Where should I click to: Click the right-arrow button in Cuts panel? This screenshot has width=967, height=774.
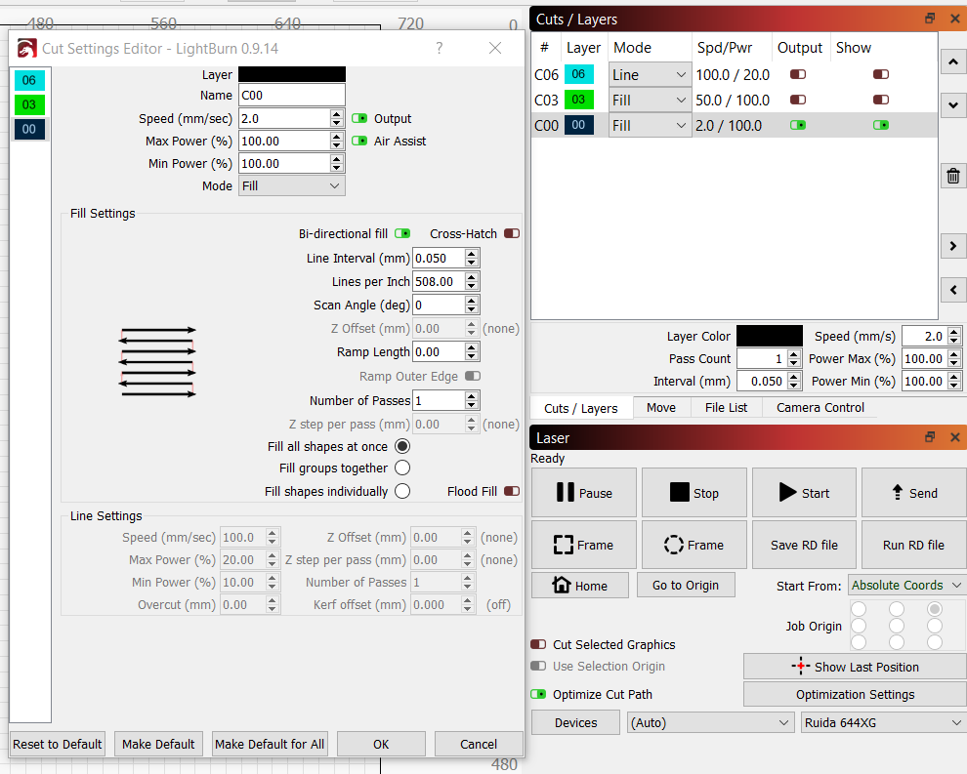952,246
